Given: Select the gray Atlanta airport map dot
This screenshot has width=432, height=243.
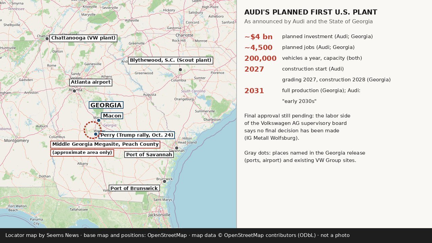Looking at the screenshot, I should 75,91.
